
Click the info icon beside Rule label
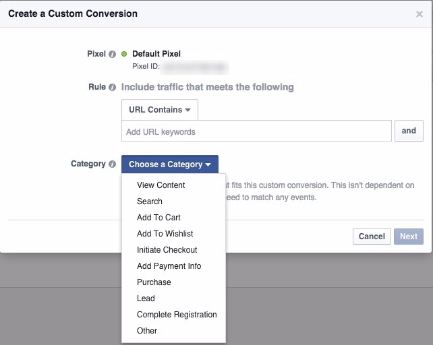tap(112, 87)
